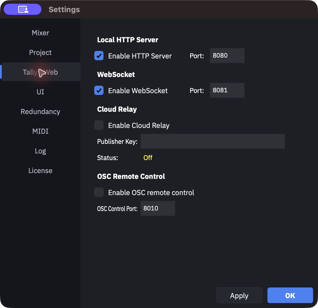Click the OSC Remote Control heading

click(131, 177)
